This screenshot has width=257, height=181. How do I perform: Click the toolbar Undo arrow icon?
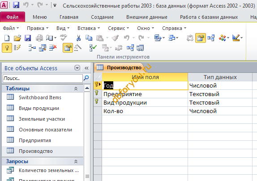tap(127, 38)
